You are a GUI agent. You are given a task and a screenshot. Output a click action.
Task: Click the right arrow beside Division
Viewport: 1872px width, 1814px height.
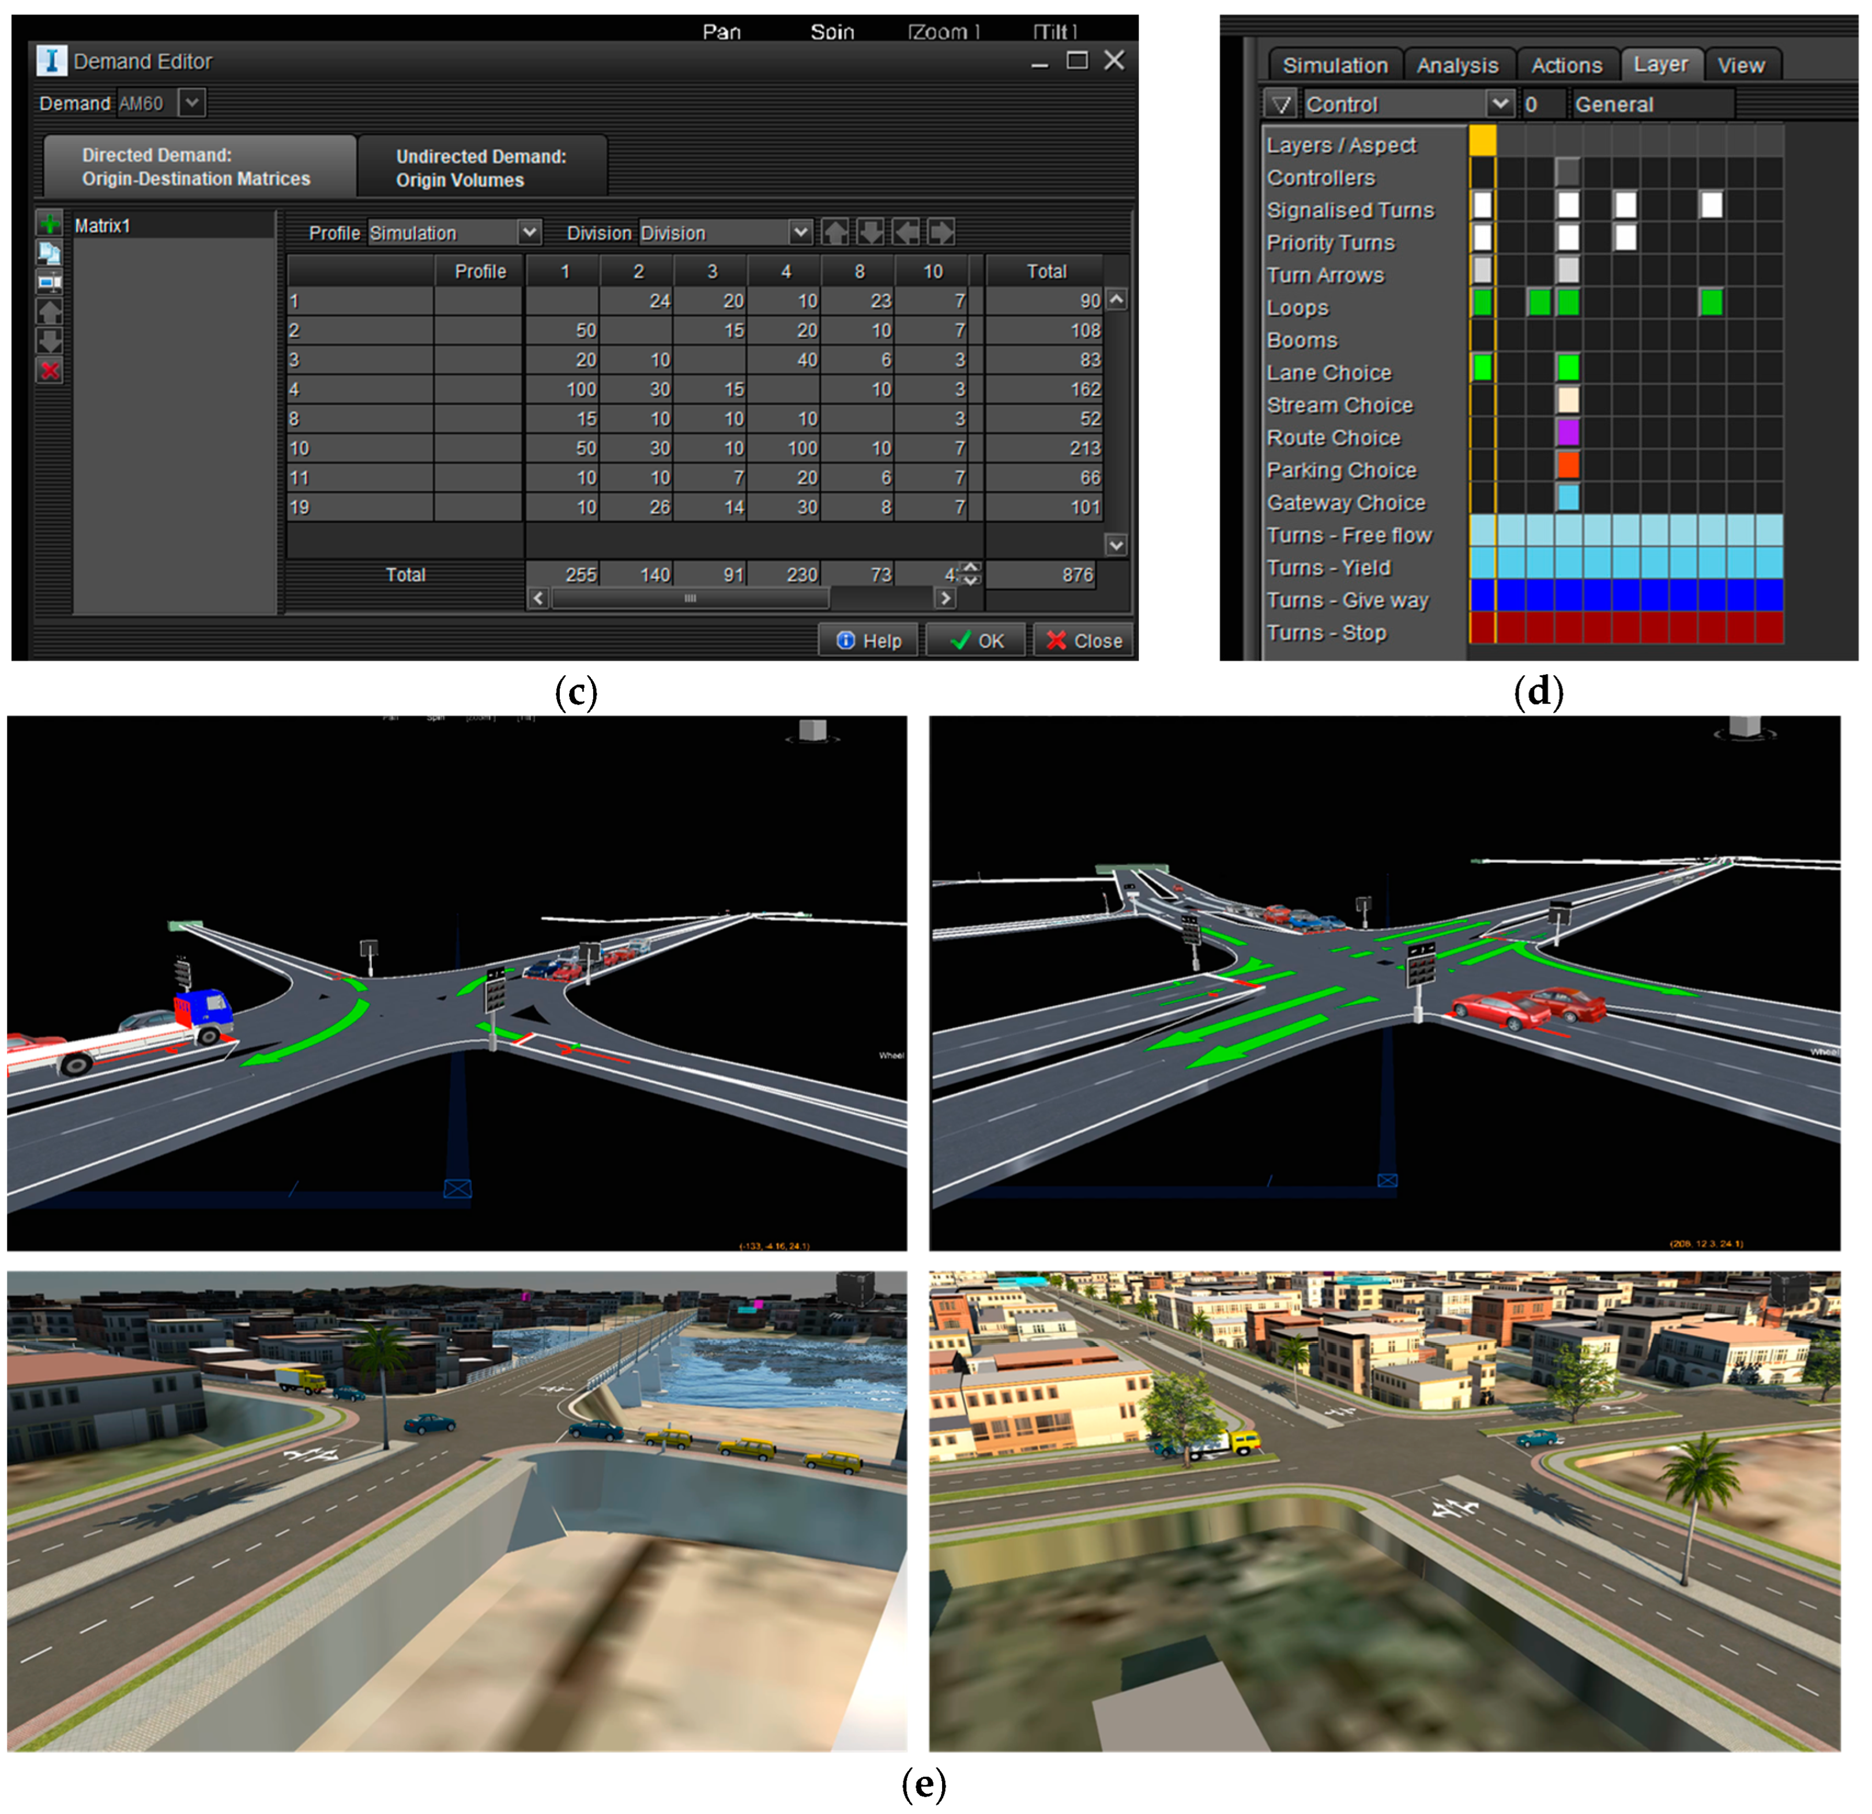[x=941, y=232]
